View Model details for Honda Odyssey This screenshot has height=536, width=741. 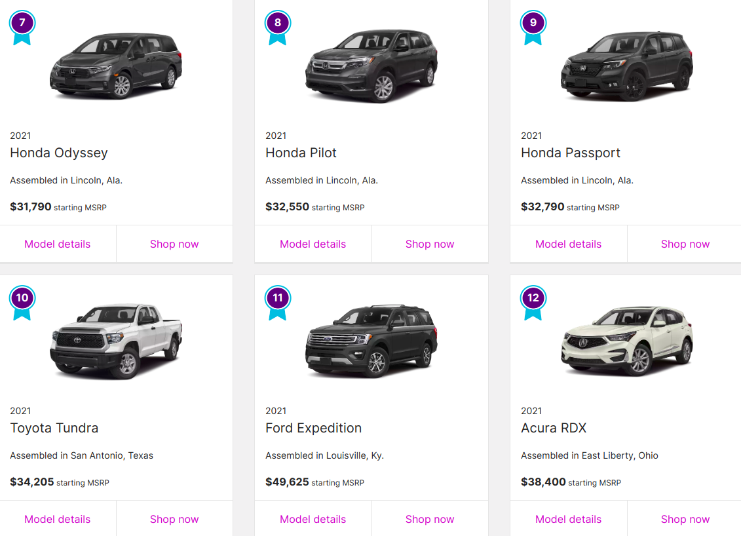point(58,244)
